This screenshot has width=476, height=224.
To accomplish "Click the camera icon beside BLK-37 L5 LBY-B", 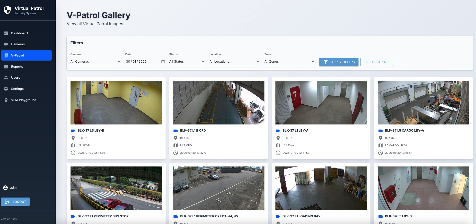I will (73, 131).
